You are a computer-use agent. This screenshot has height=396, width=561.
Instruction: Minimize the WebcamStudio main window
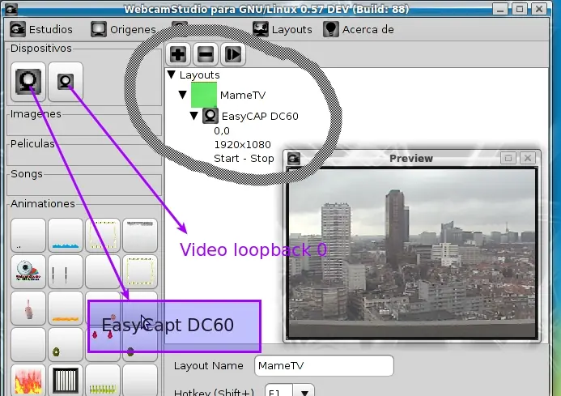[x=499, y=9]
